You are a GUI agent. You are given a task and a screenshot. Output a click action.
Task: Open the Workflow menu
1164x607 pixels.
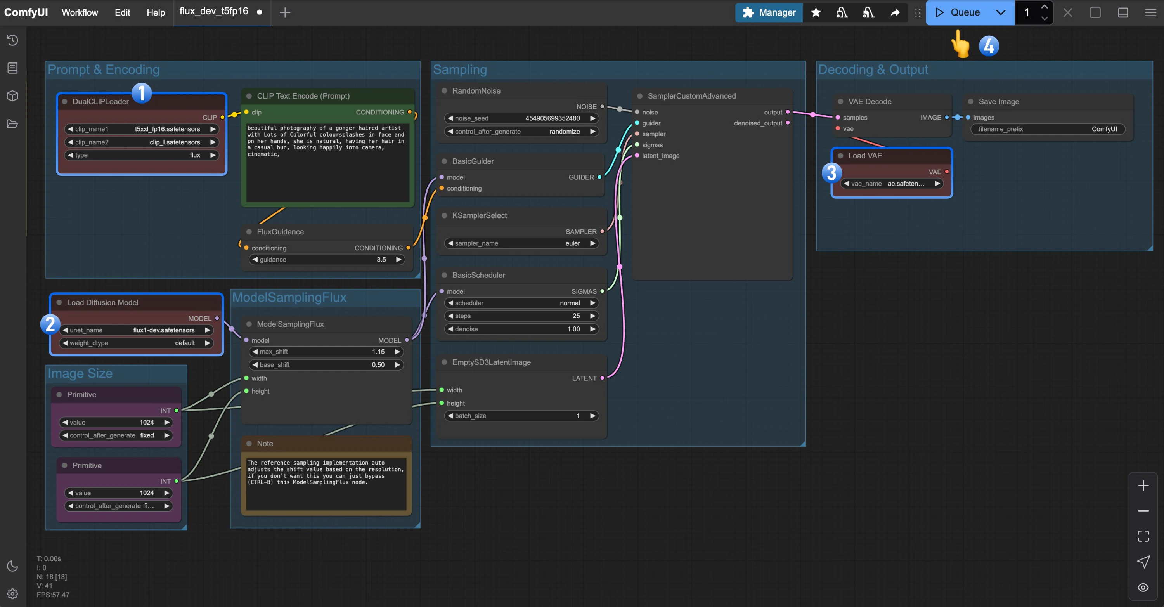(x=80, y=12)
